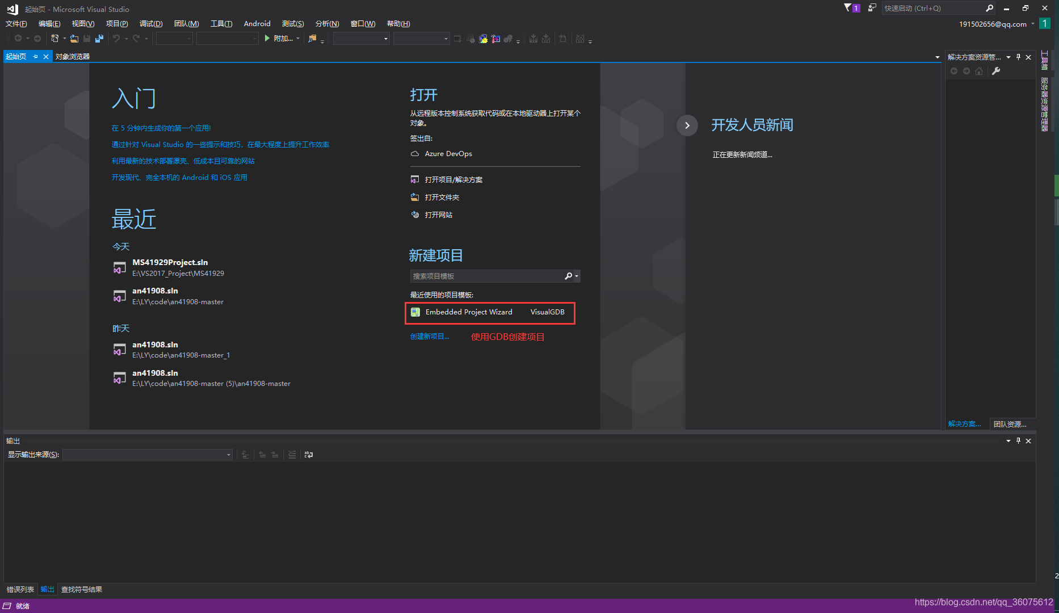Click the Solution Explorer forward arrow
The height and width of the screenshot is (613, 1059).
pyautogui.click(x=966, y=71)
